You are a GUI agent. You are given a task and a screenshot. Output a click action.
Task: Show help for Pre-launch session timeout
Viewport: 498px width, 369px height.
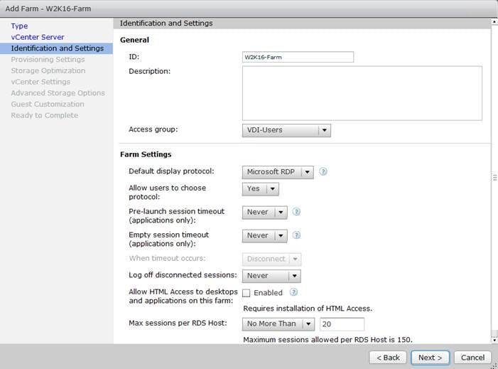tap(296, 212)
